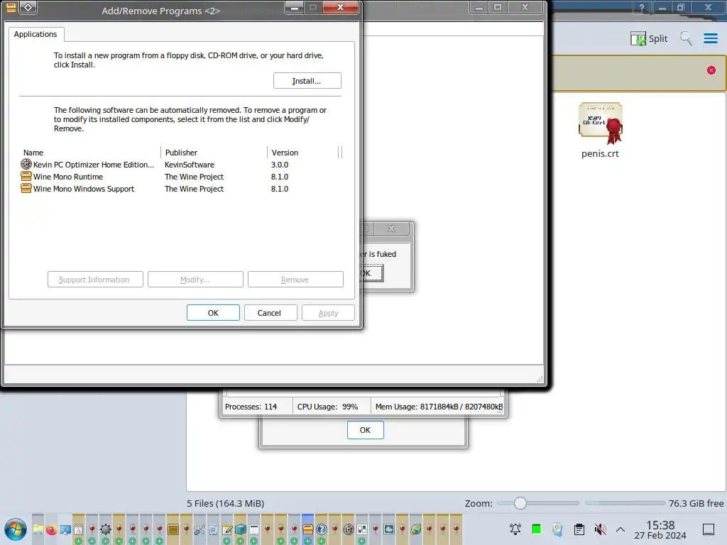
Task: Launch the Internet Explorer globe taskbar icon
Action: (x=416, y=529)
